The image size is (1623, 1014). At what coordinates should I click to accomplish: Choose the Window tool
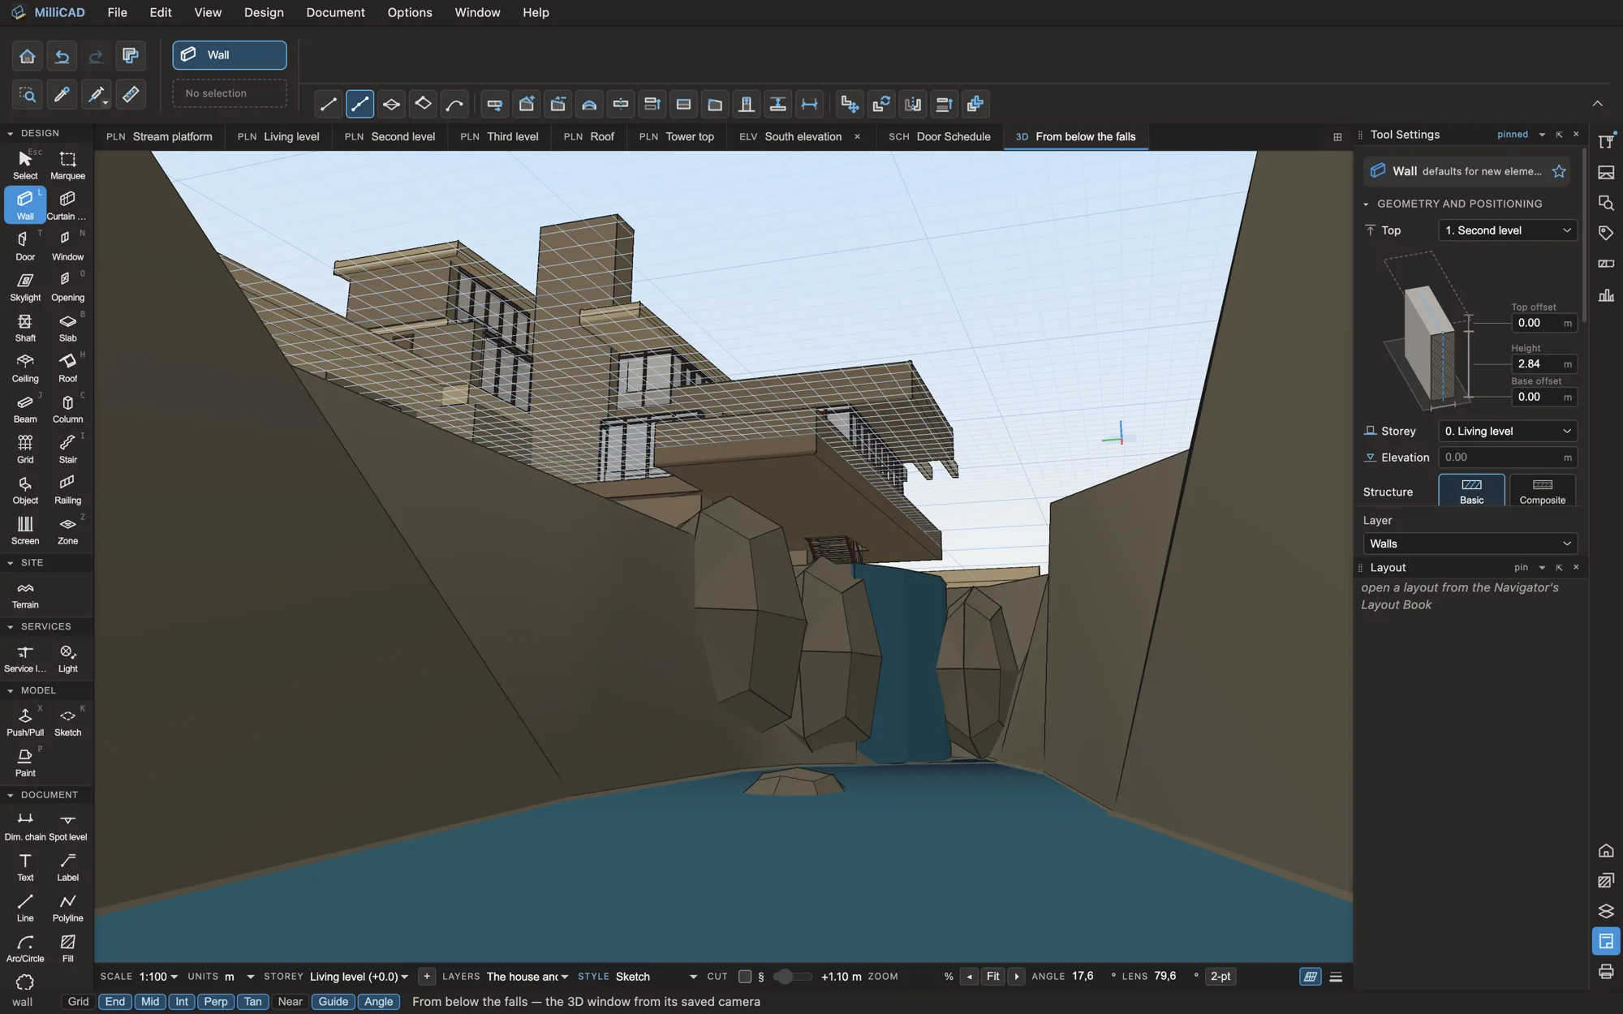[67, 246]
